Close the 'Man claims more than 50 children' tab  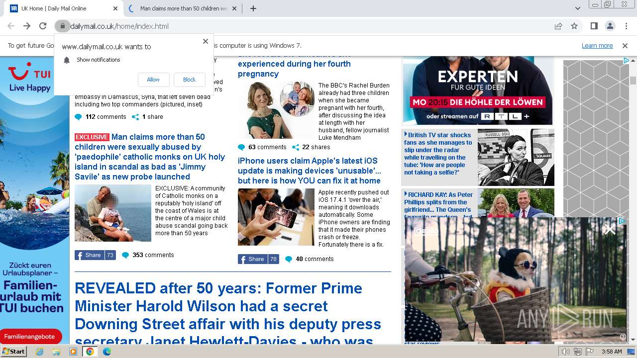click(235, 8)
